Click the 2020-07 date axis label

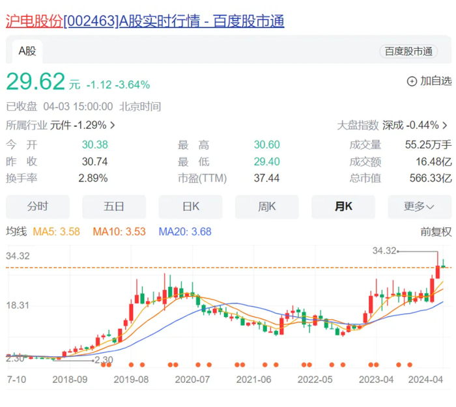(192, 380)
